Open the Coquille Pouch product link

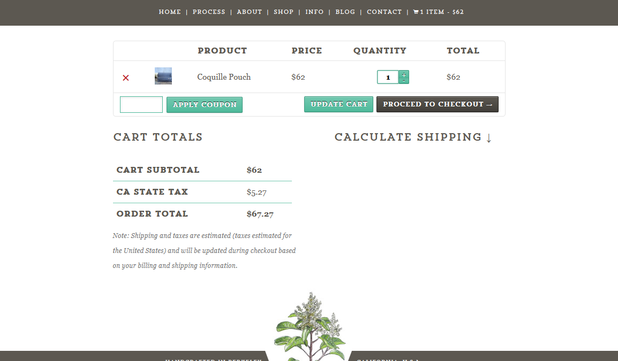pos(224,77)
